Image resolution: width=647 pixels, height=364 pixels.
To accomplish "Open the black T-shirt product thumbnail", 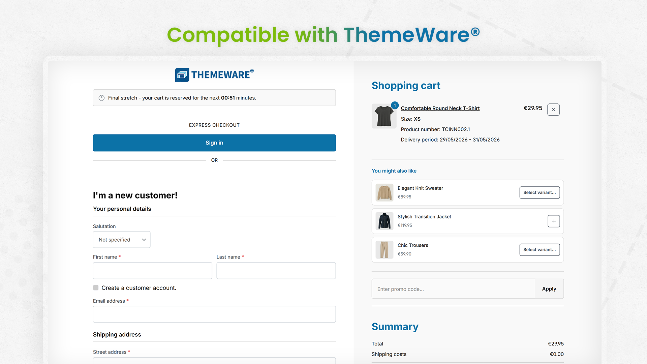I will pos(384,116).
